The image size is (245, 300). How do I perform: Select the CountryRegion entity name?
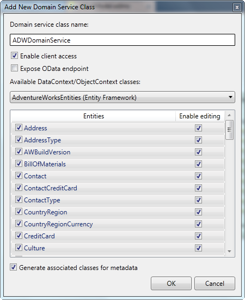tap(45, 212)
